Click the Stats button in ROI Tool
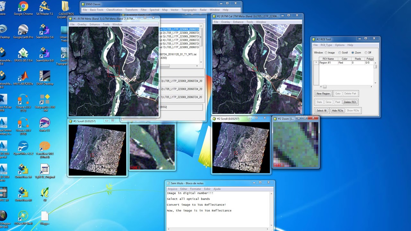Viewport: 411px width, 231px height. click(x=319, y=102)
